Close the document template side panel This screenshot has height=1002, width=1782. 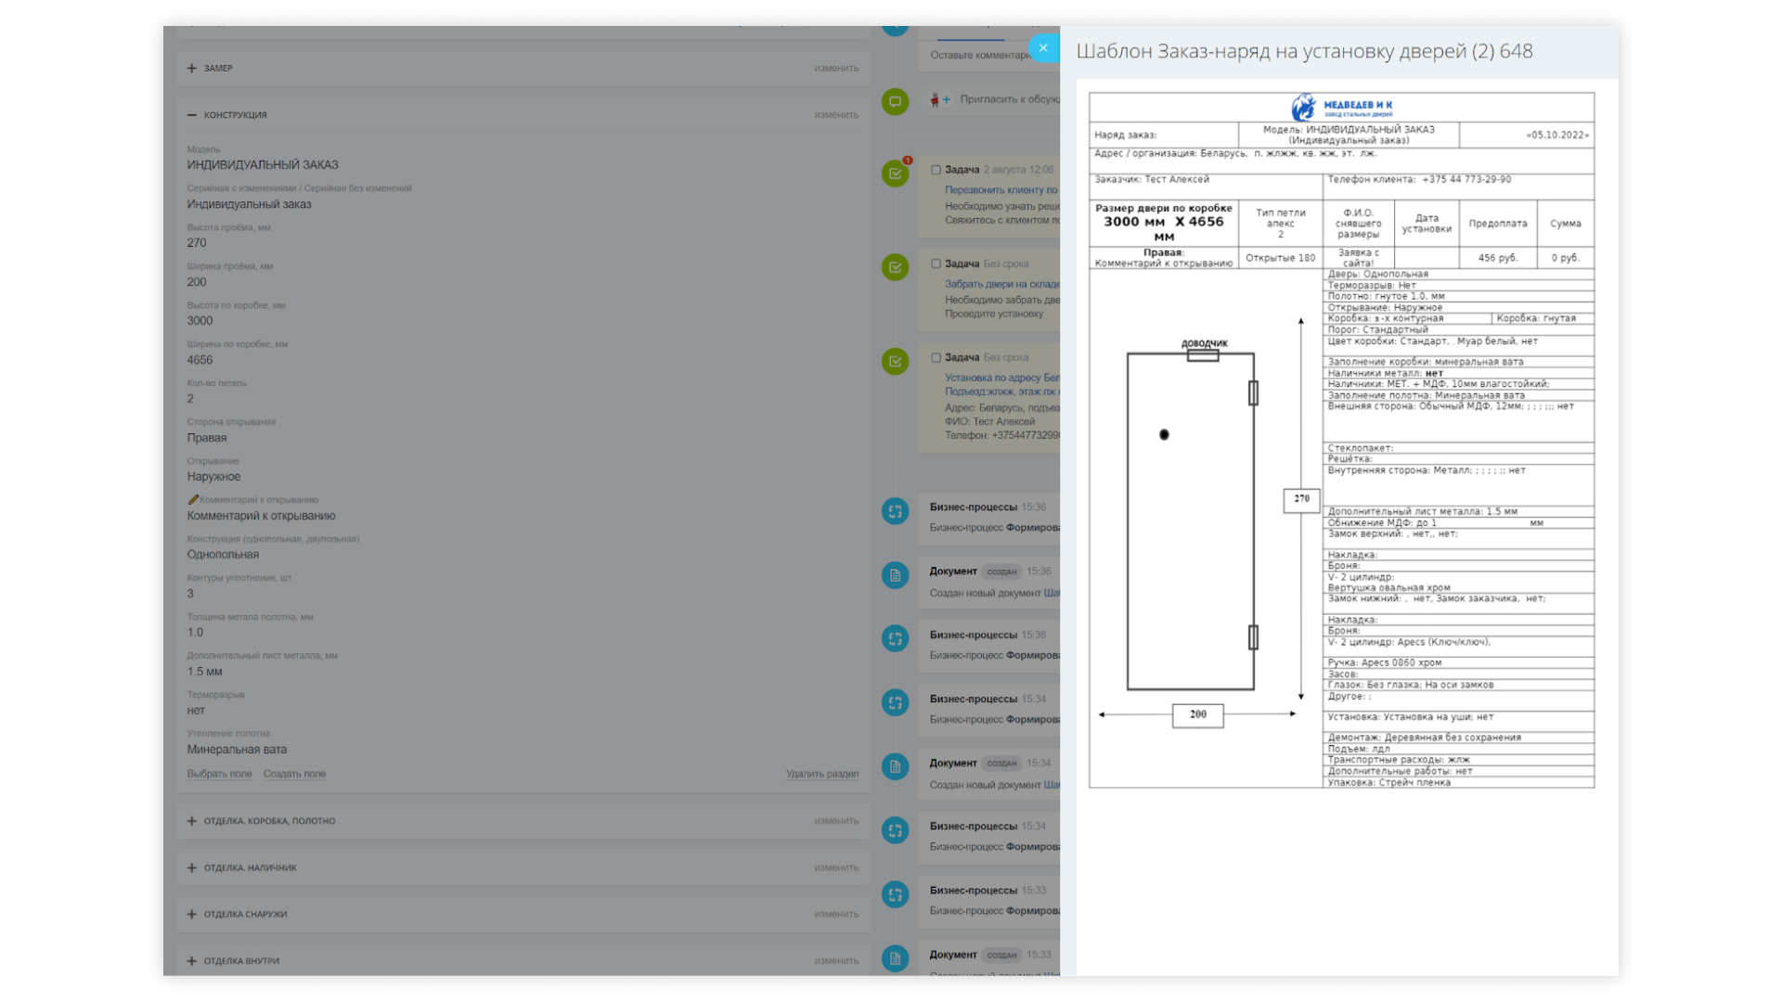pos(1043,48)
